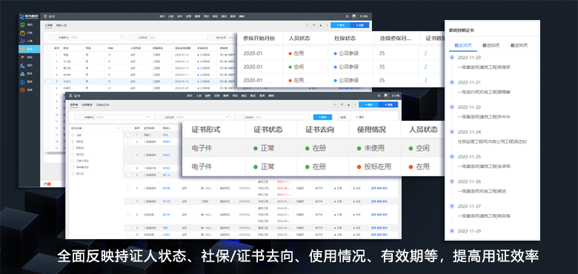Open the orange hexagon 系统 sidebar icon
Viewport: 578px width, 274px height.
[23, 90]
